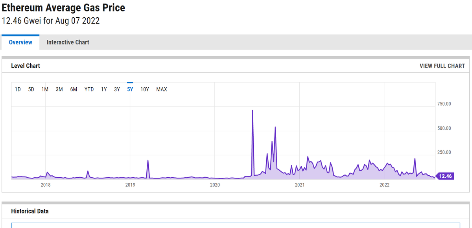
Task: Click the 2018 x-axis label
Action: coord(46,185)
